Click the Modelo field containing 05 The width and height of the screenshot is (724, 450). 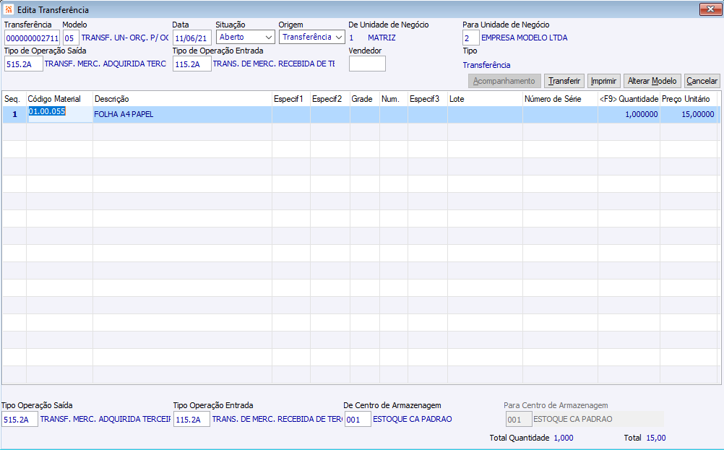[x=71, y=38]
